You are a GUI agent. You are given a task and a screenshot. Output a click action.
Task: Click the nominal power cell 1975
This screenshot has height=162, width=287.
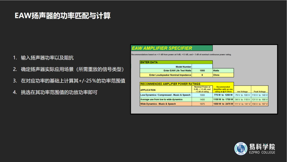click(x=202, y=104)
